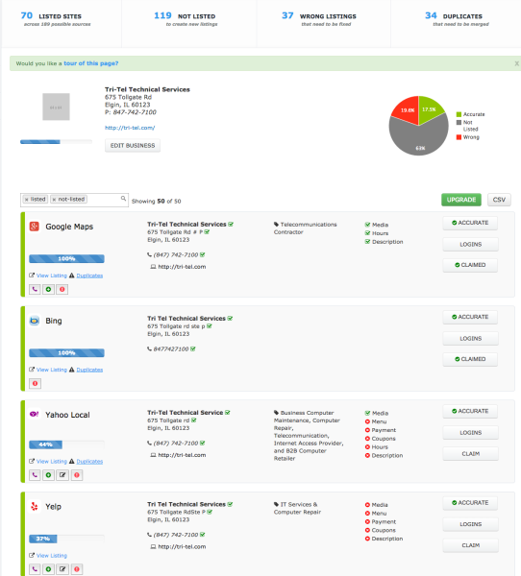Export listings with the CSV button

499,200
